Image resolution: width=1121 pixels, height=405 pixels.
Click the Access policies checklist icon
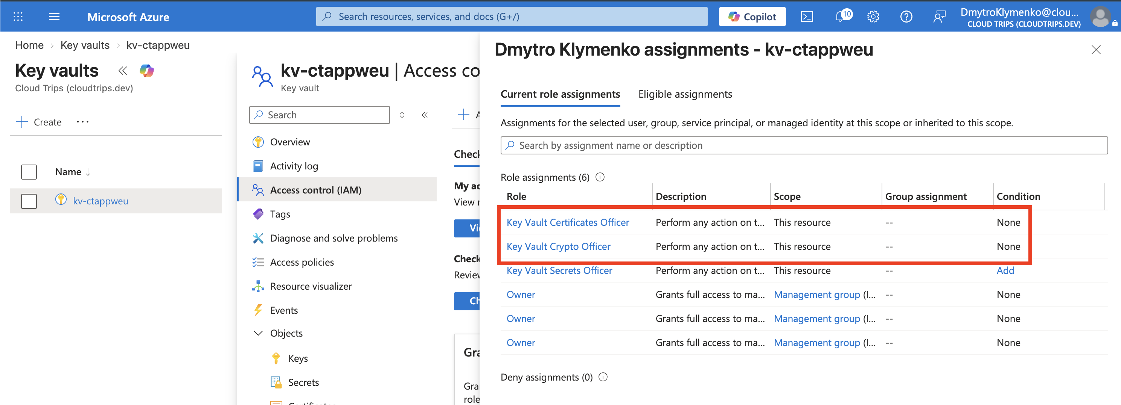coord(258,262)
